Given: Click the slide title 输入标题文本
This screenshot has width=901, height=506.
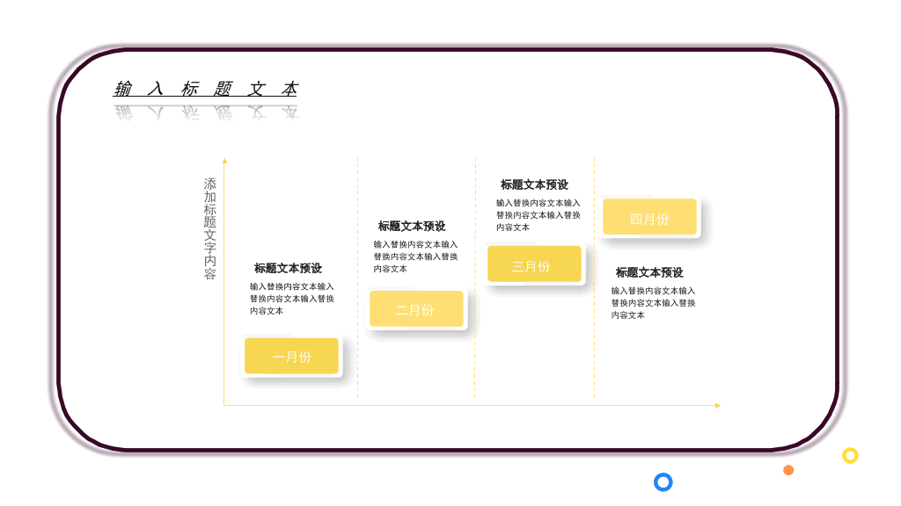Looking at the screenshot, I should pos(206,89).
